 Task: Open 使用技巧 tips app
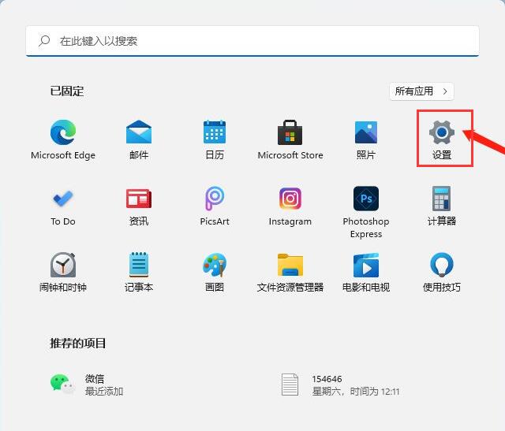click(x=442, y=272)
